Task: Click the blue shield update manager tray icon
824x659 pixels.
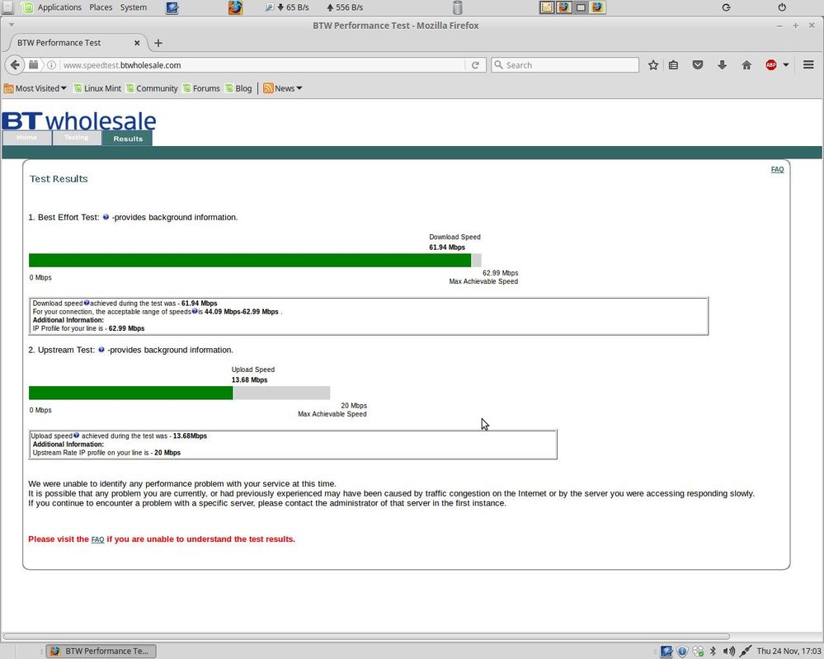Action: 682,652
